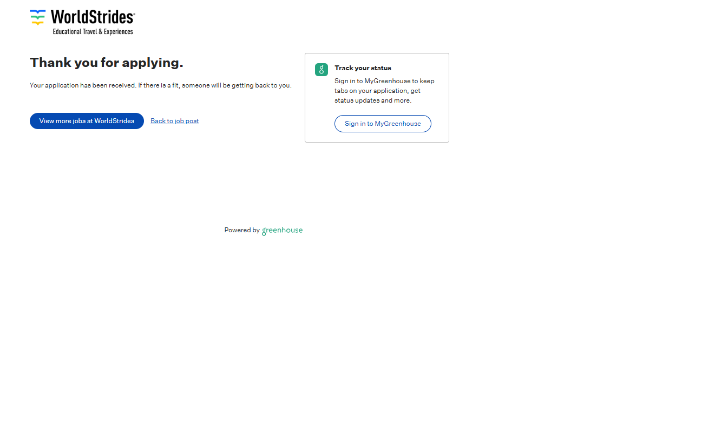Click 'MyGreenhouse' in the card description text
Screen dimensions: 702x424
[x=387, y=81]
